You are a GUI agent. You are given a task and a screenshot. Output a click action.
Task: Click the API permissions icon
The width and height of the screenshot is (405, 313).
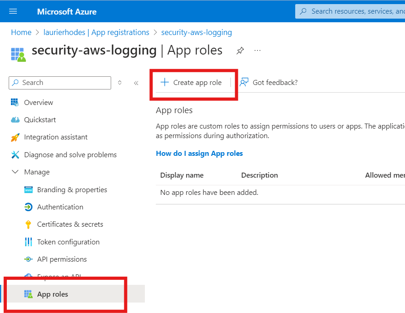click(28, 259)
